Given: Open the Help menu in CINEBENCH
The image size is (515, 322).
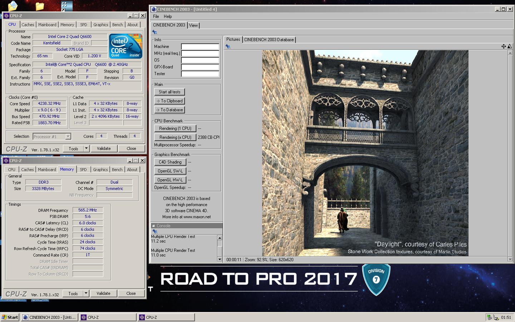Looking at the screenshot, I should [x=168, y=16].
